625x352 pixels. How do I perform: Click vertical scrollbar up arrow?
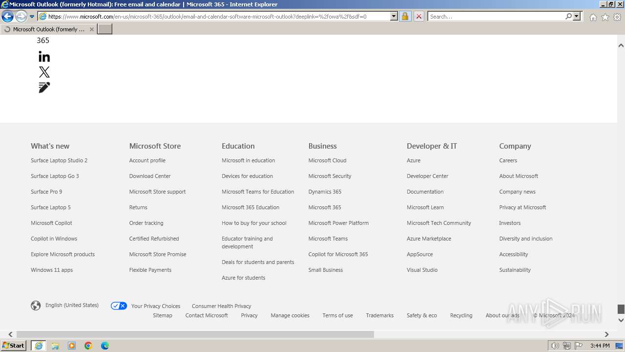click(x=621, y=45)
